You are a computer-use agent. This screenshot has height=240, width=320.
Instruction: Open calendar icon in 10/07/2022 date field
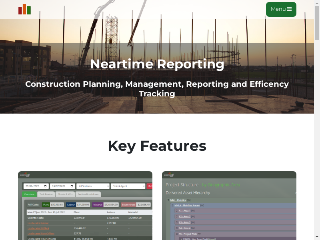pos(72,186)
